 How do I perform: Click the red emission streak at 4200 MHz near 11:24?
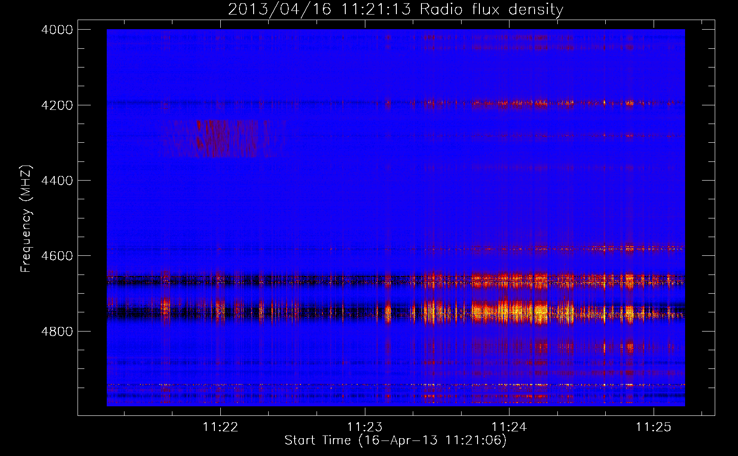coord(509,104)
